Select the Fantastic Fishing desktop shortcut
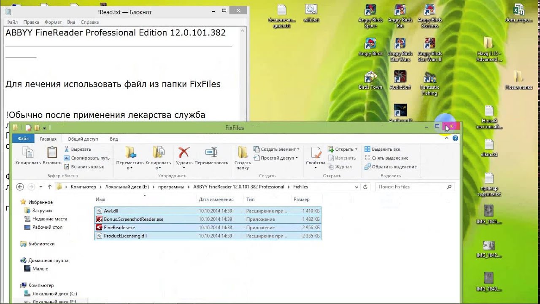540x304 pixels. click(429, 84)
